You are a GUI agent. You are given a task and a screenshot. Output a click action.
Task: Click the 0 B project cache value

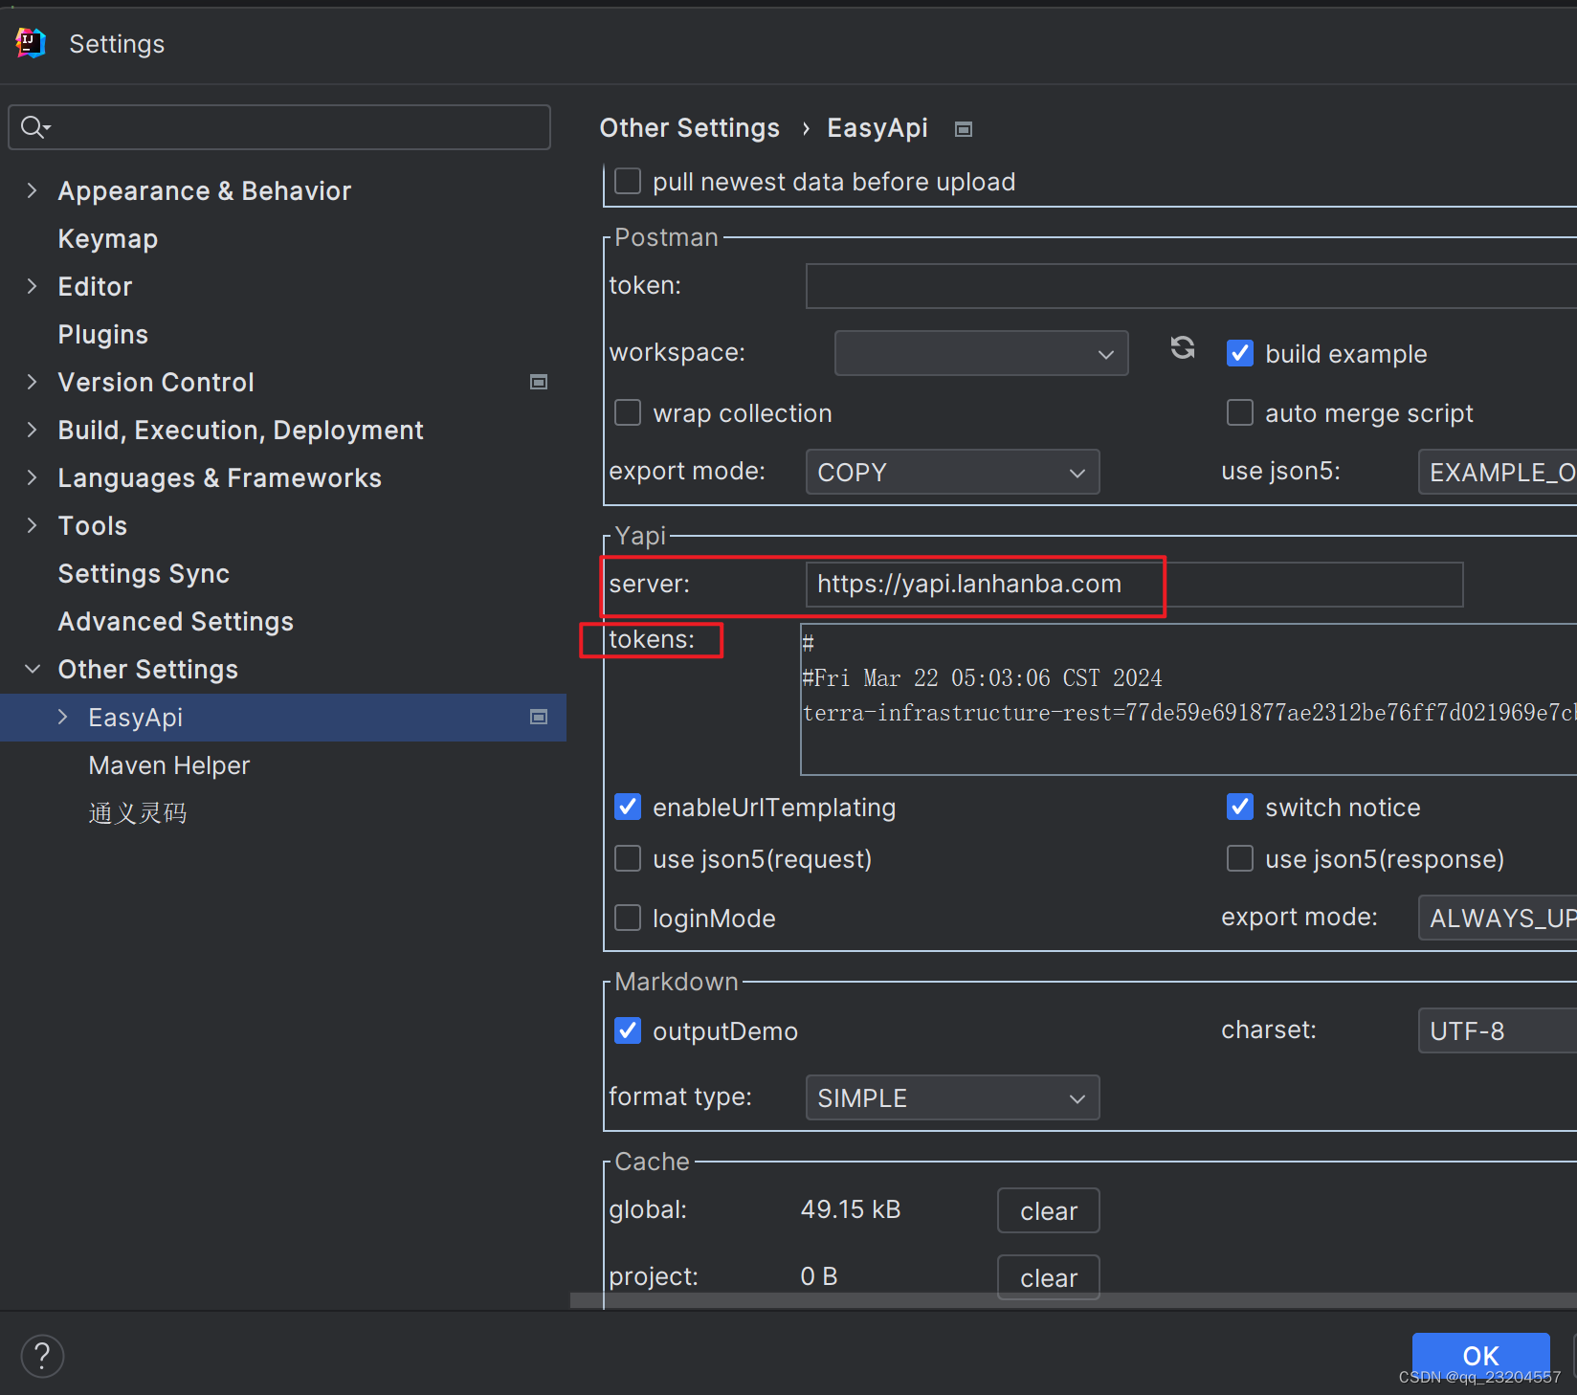[818, 1276]
